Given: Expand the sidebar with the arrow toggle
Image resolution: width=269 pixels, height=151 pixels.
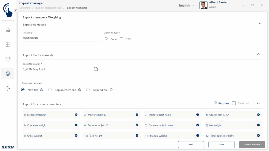Looking at the screenshot, I should coord(15,11).
